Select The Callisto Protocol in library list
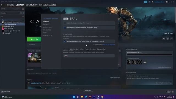The image size is (176, 99). coord(12,24)
